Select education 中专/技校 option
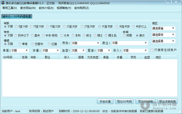This screenshot has height=114, width=182. [x=50, y=35]
